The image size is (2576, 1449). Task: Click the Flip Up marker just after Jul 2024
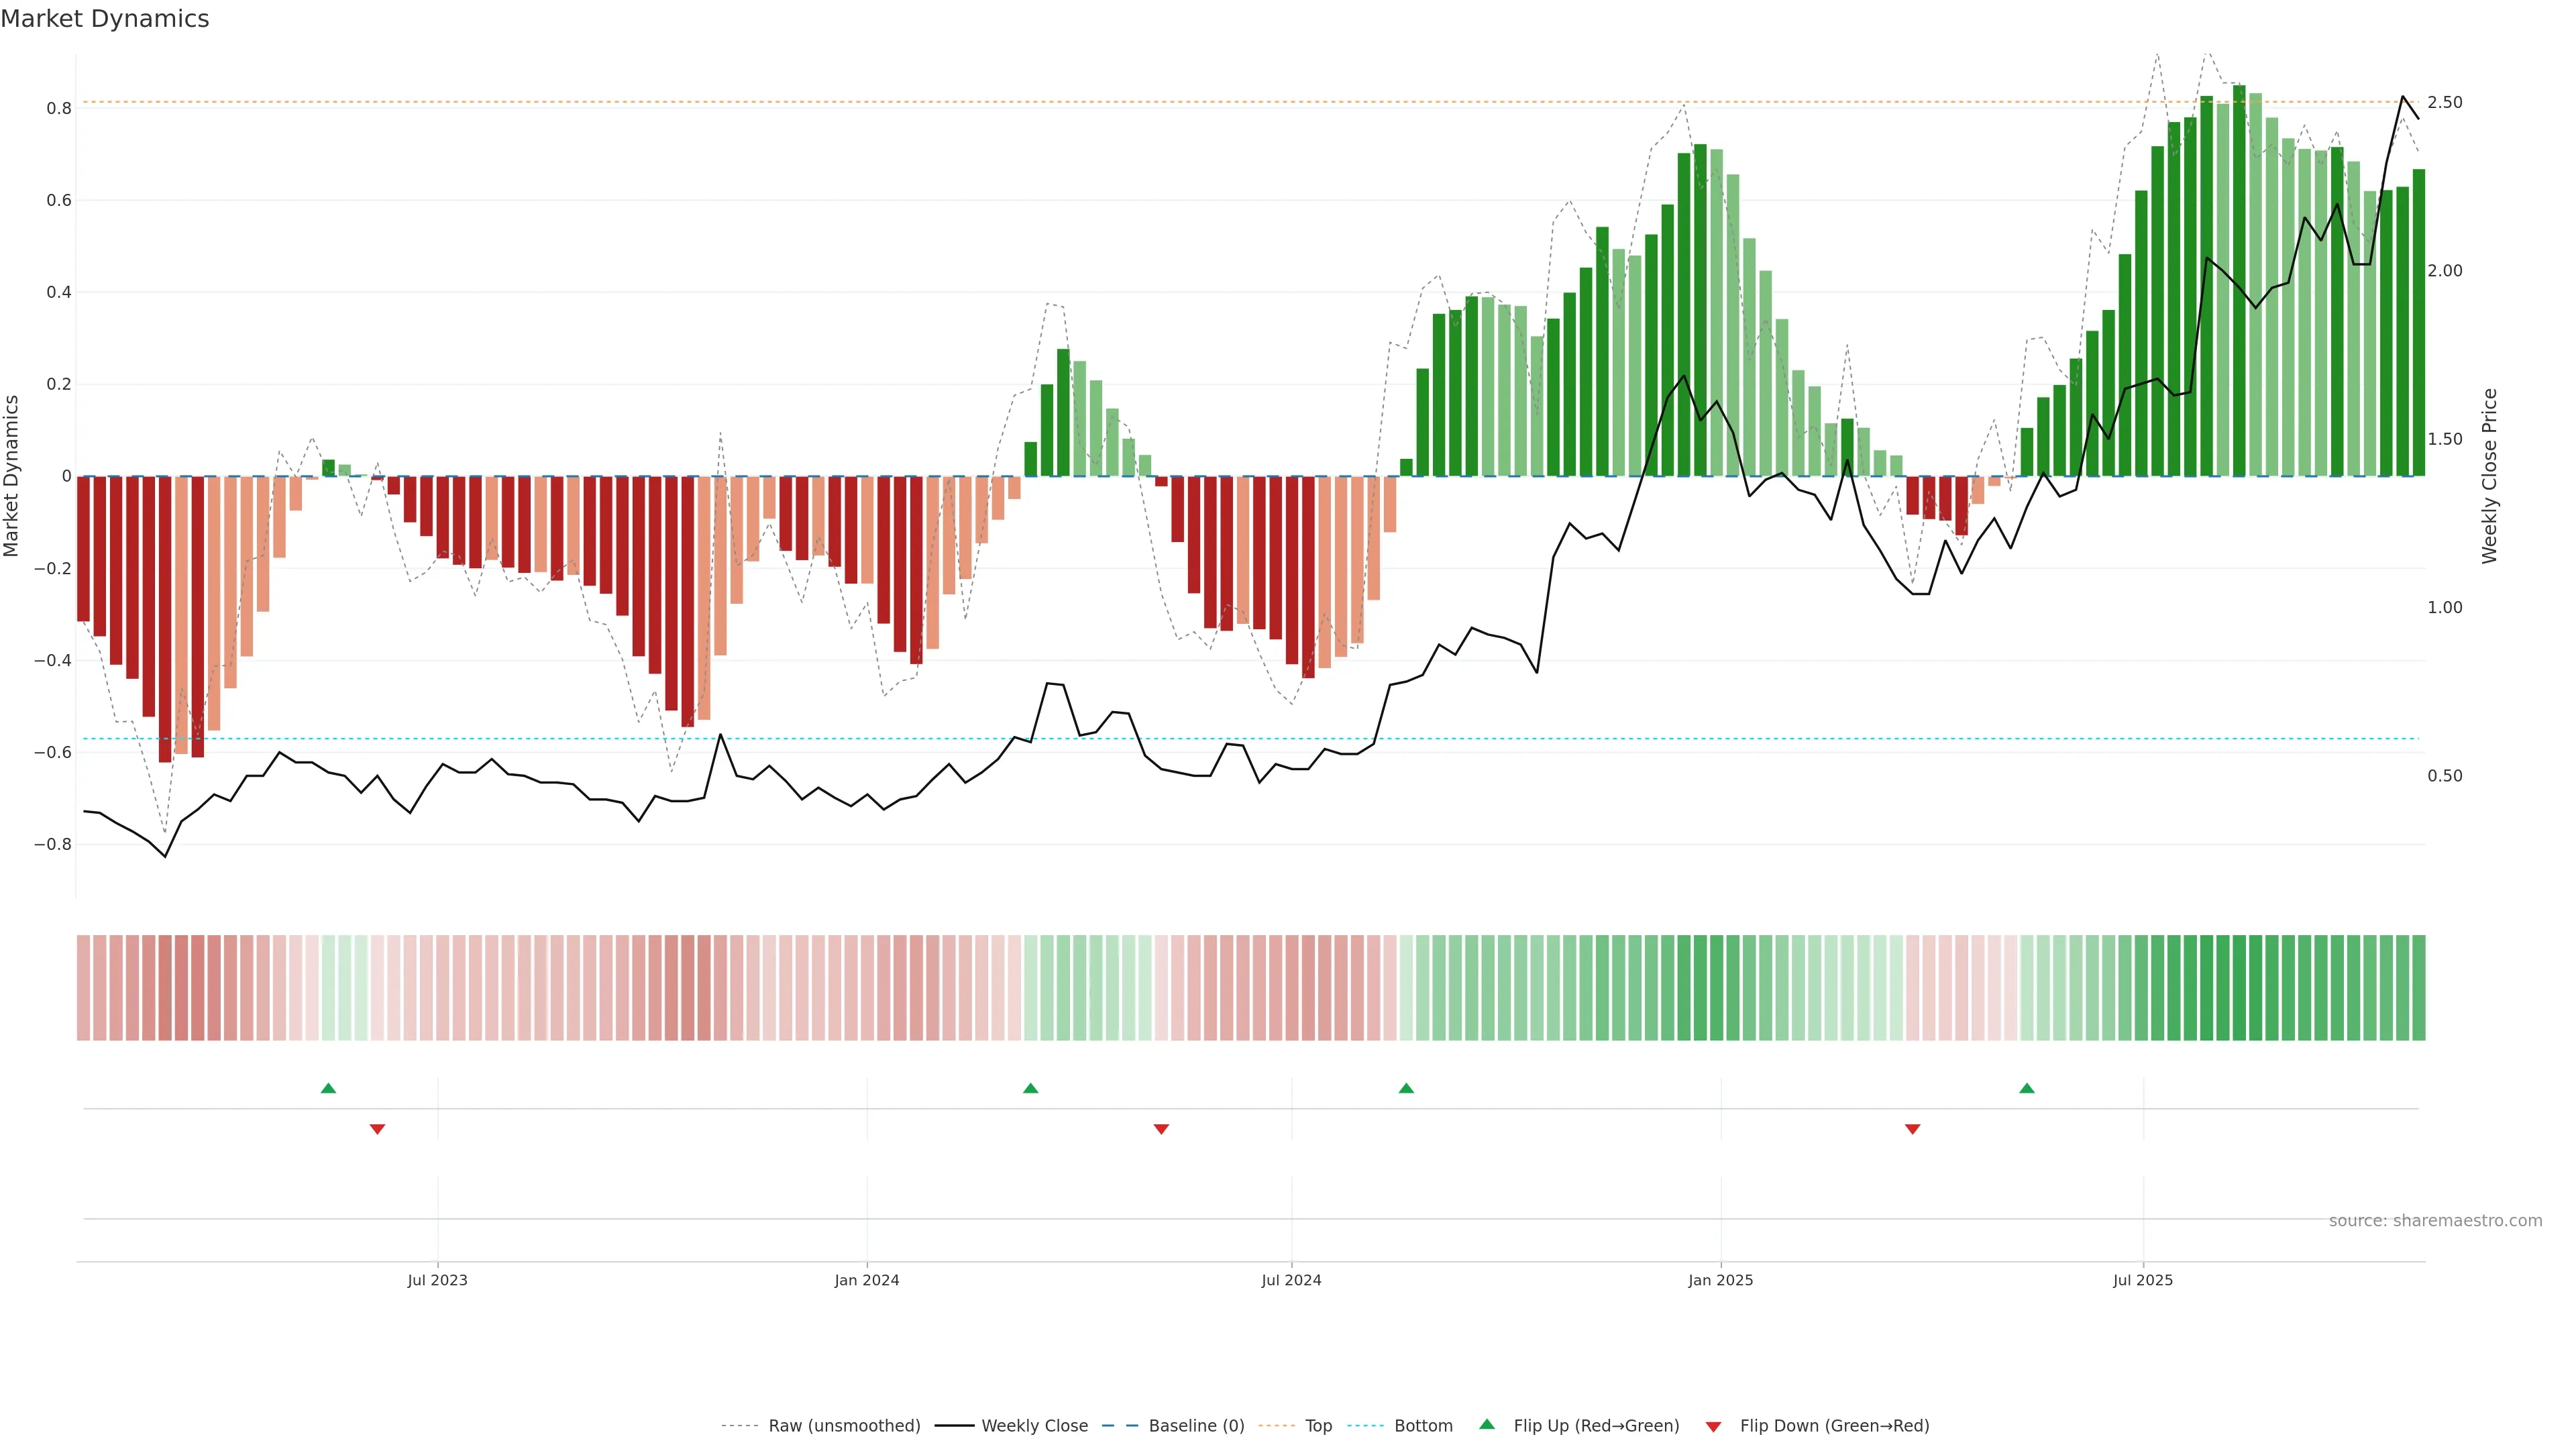[1406, 1088]
